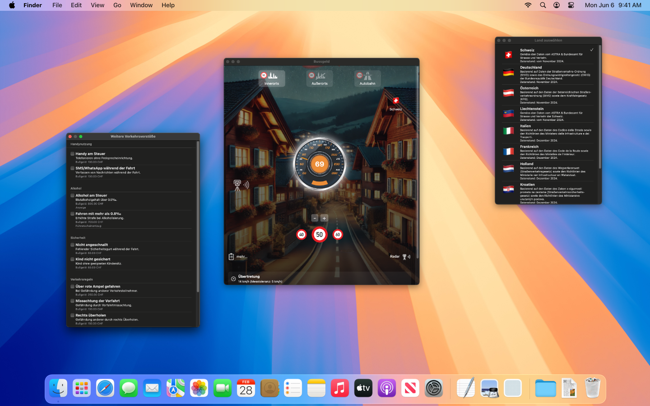Image resolution: width=650 pixels, height=406 pixels.
Task: Click the Swiss flag icon in list
Action: pyautogui.click(x=509, y=55)
